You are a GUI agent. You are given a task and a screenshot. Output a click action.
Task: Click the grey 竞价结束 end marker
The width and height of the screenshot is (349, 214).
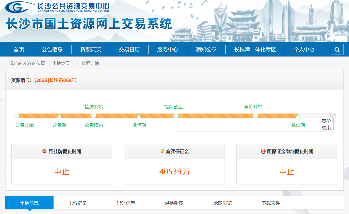333,116
